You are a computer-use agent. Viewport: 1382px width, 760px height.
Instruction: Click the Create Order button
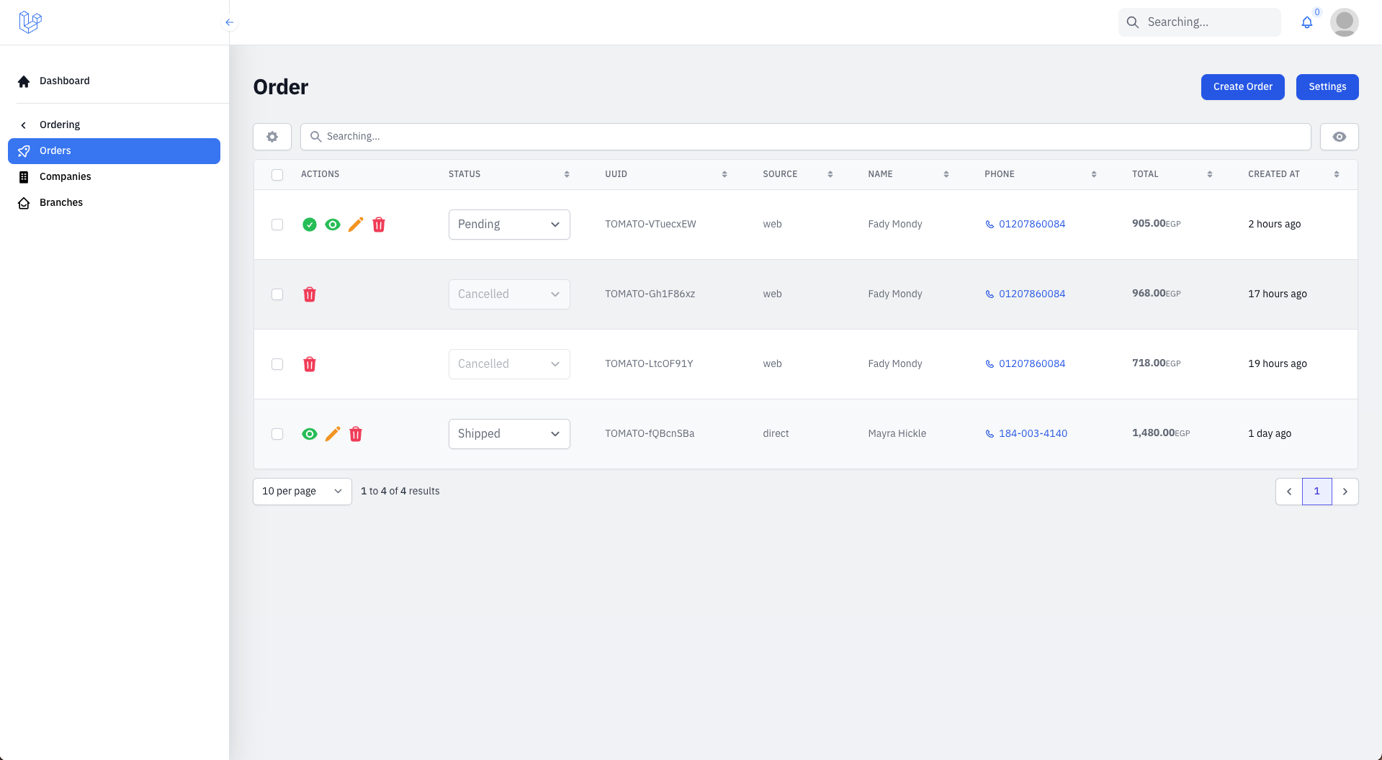(1242, 87)
